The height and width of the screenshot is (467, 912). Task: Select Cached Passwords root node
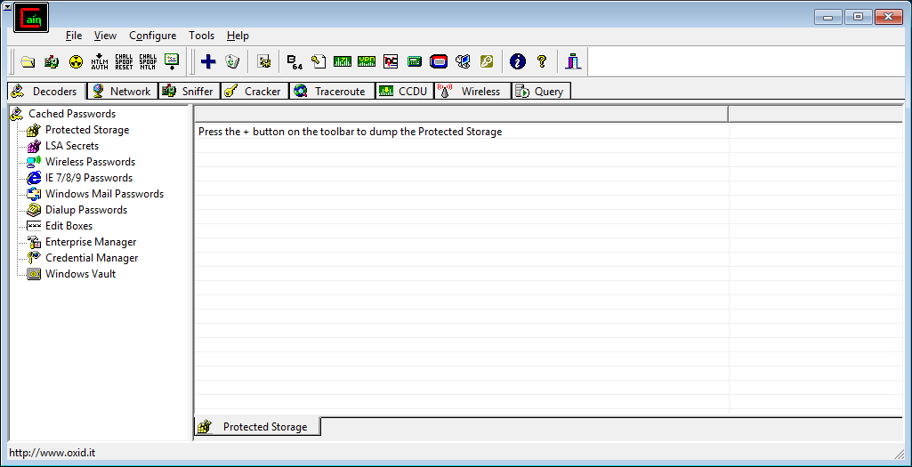coord(72,114)
